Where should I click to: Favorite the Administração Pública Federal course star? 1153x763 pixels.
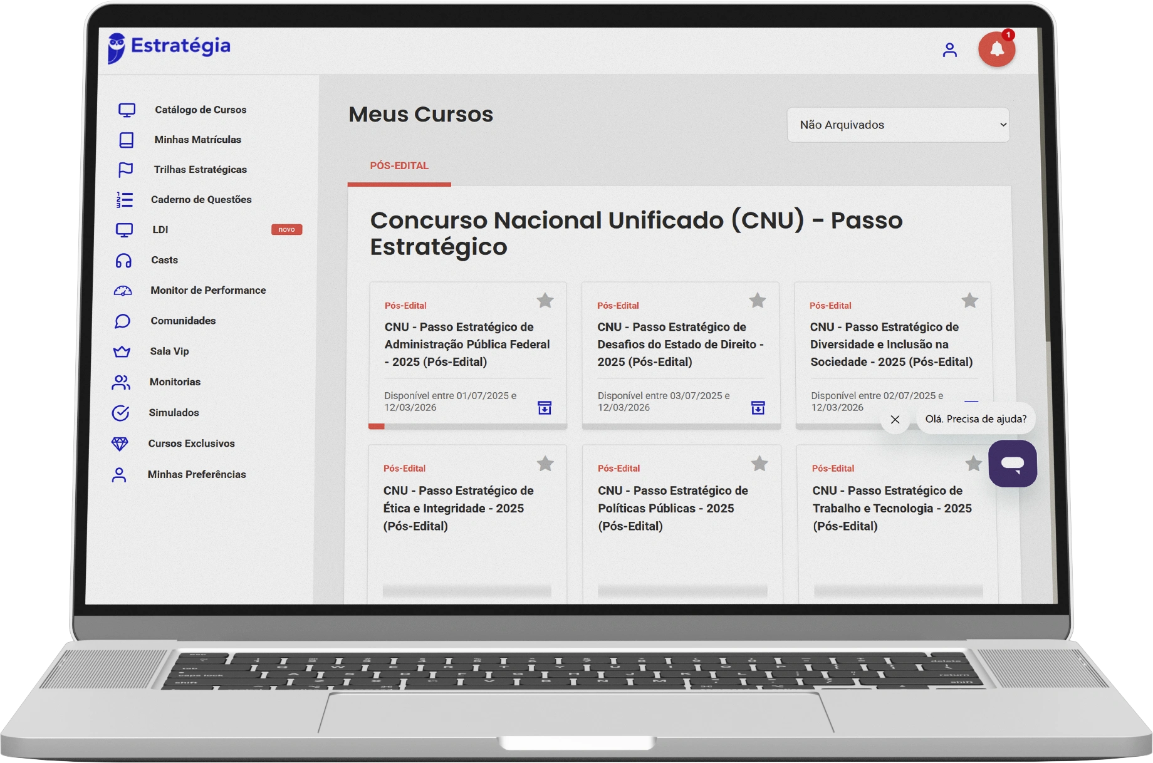click(545, 301)
